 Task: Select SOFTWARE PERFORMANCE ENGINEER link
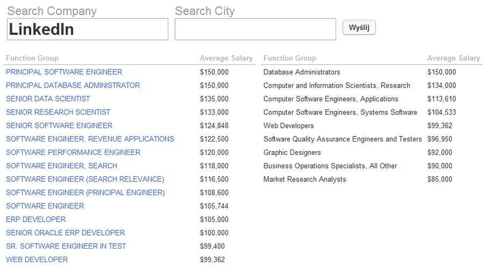(73, 152)
